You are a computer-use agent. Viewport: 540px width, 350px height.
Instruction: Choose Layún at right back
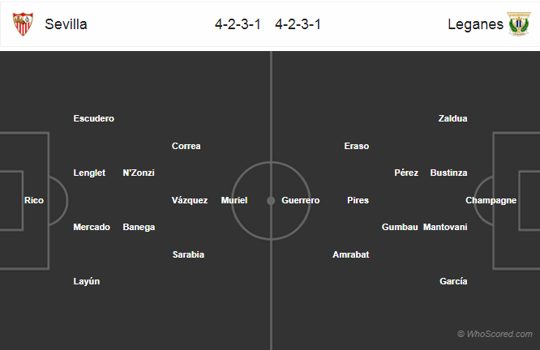coord(87,281)
